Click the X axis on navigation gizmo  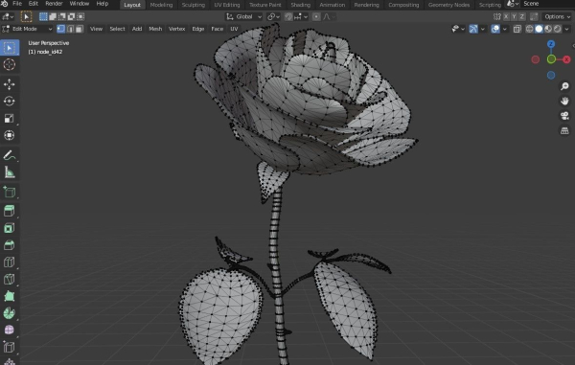click(566, 59)
